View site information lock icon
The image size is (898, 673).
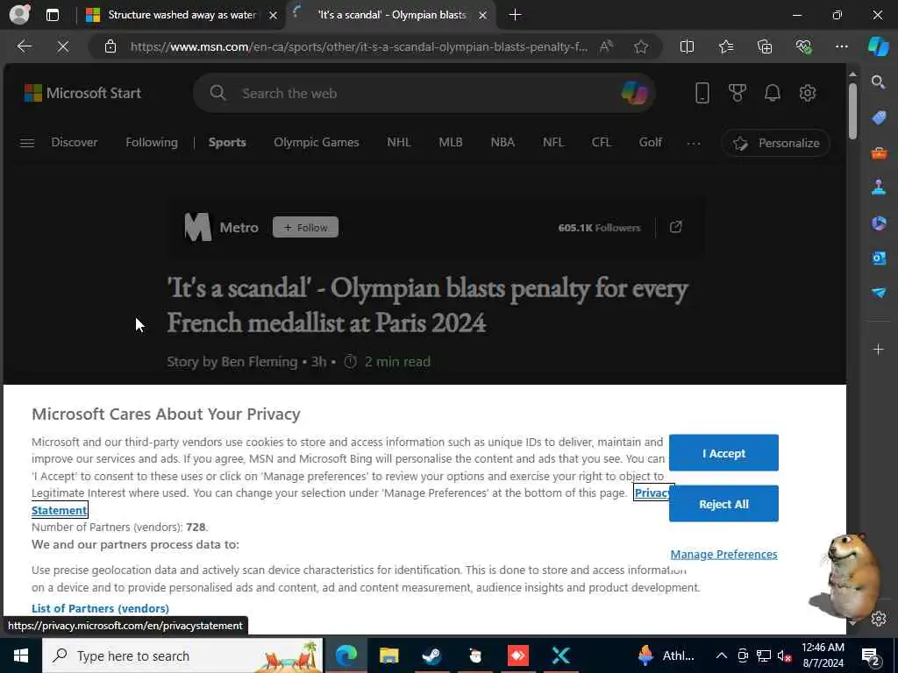(x=110, y=46)
